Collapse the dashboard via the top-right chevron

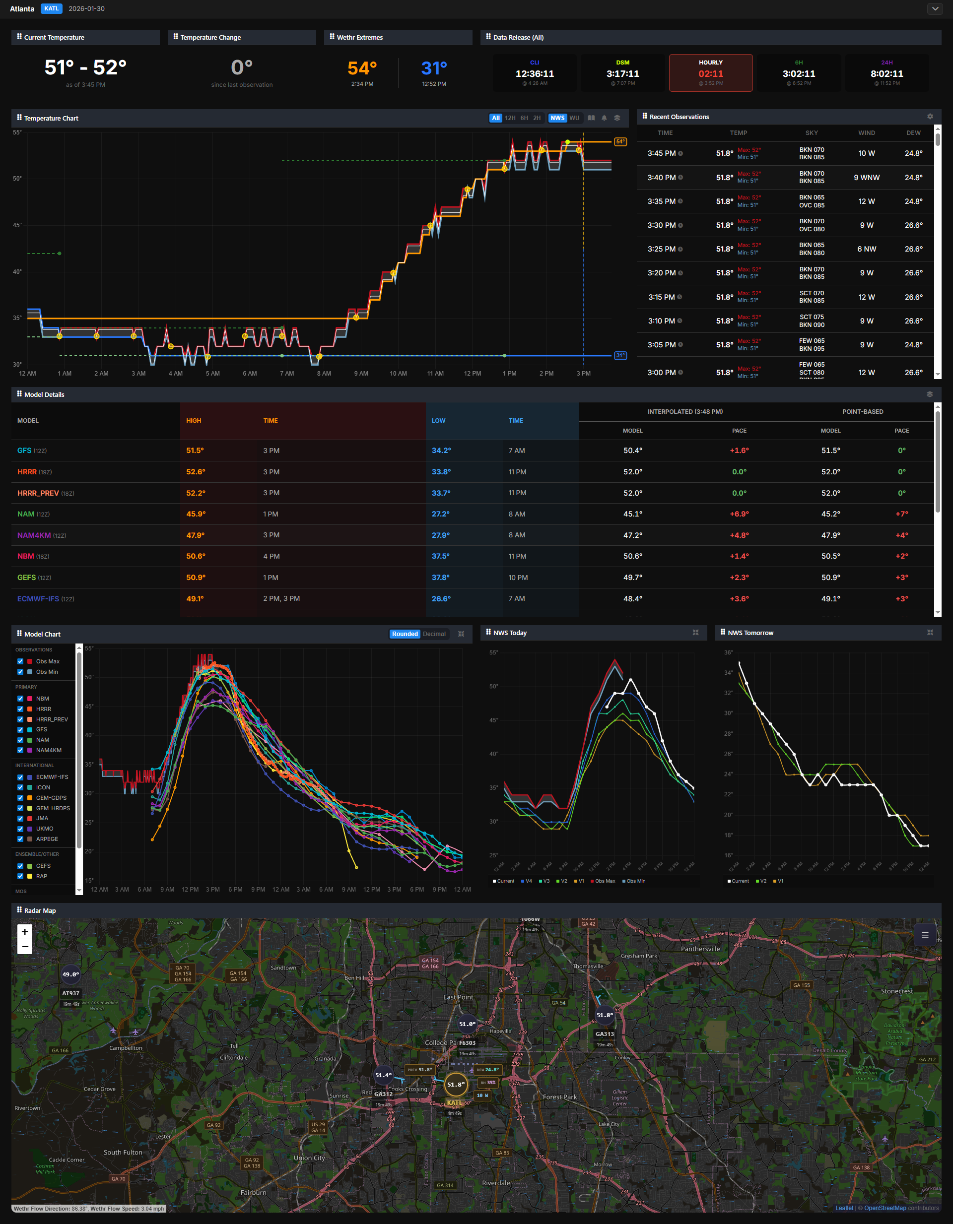tap(935, 9)
